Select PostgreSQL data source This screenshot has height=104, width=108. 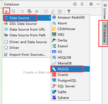point(70,81)
